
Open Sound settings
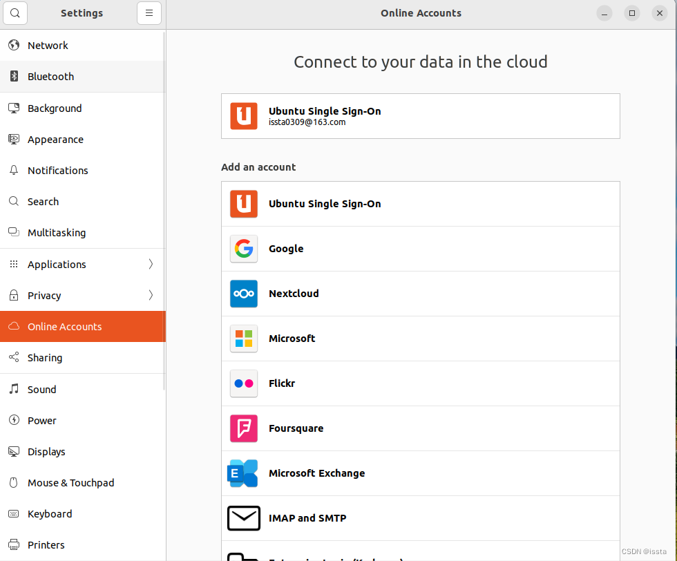pos(82,389)
